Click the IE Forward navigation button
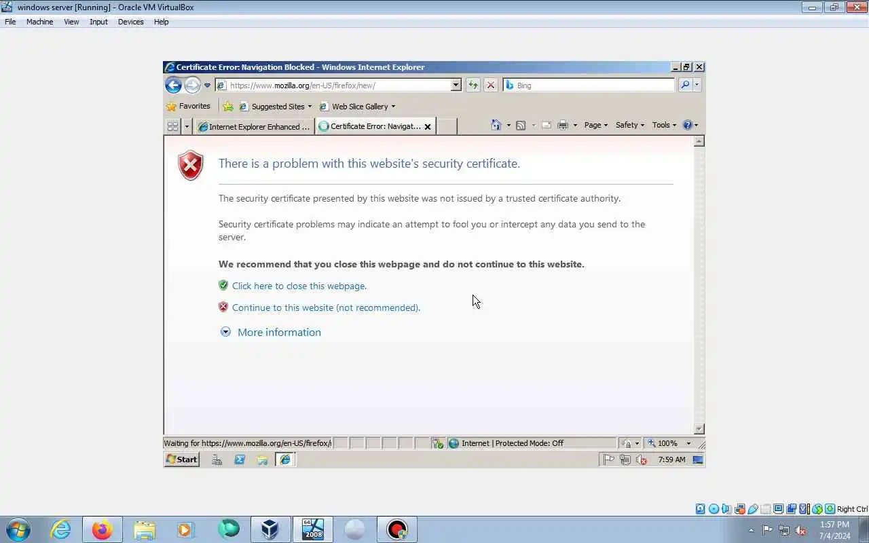The height and width of the screenshot is (543, 869). click(192, 85)
